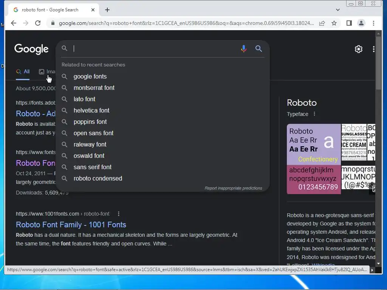Image resolution: width=387 pixels, height=290 pixels.
Task: Close the roboto font tab
Action: pyautogui.click(x=93, y=10)
